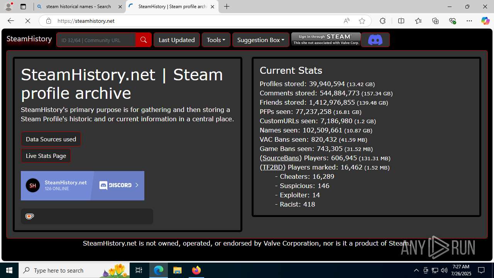Screen dimensions: 494x278
Task: Close the SteamHistory tab
Action: click(x=212, y=7)
